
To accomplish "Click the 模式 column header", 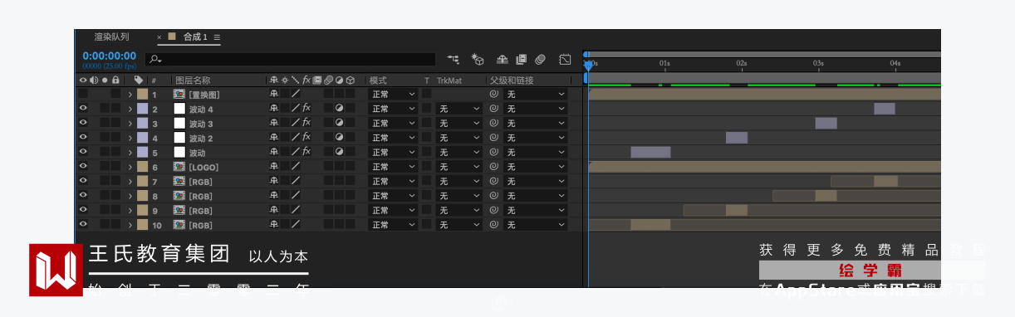I will click(x=378, y=80).
